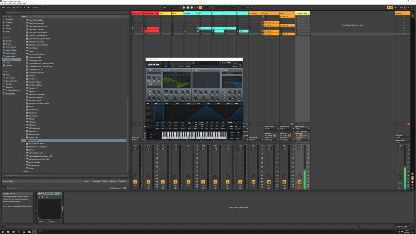Click the Tap tempo button
The height and width of the screenshot is (234, 416).
pos(3,7)
